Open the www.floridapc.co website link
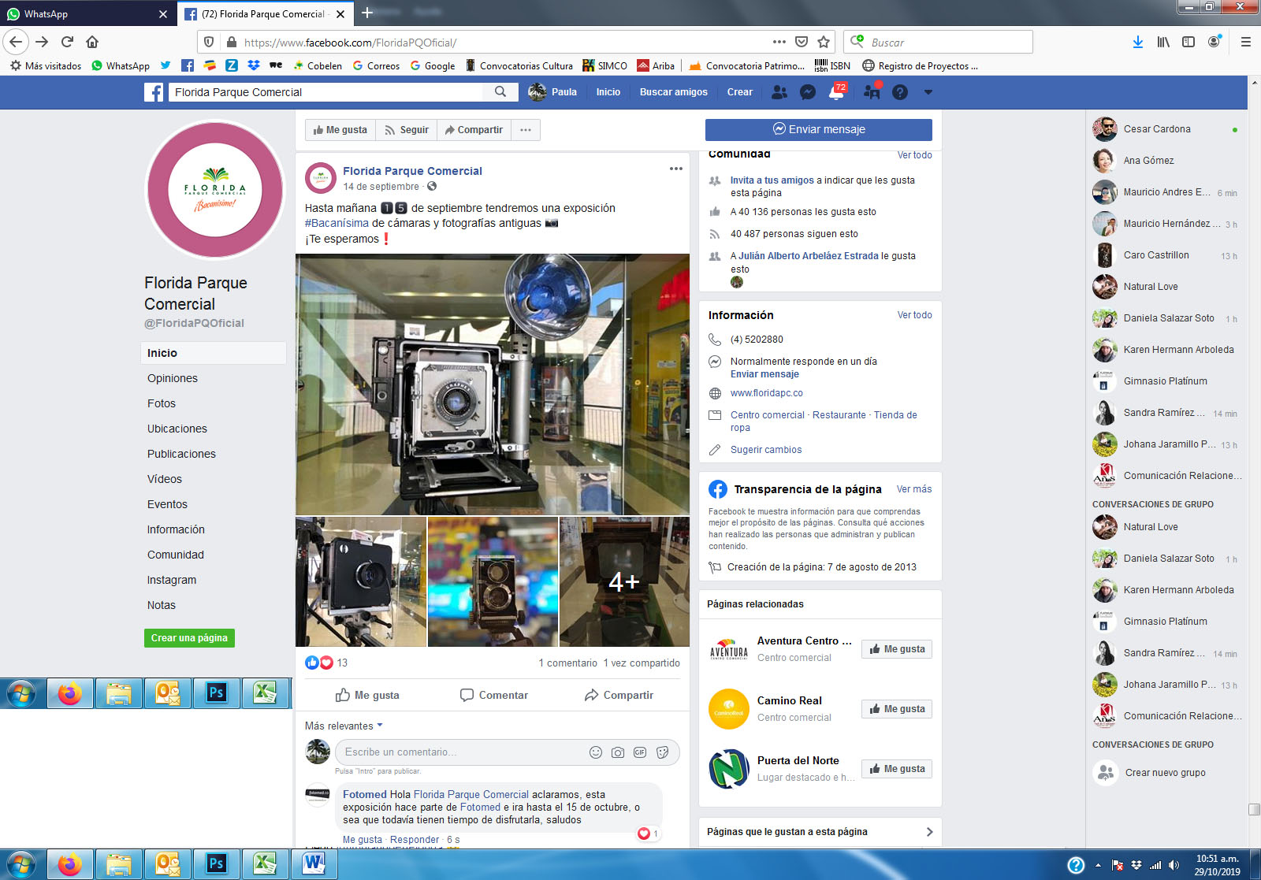The width and height of the screenshot is (1261, 880). tap(767, 393)
